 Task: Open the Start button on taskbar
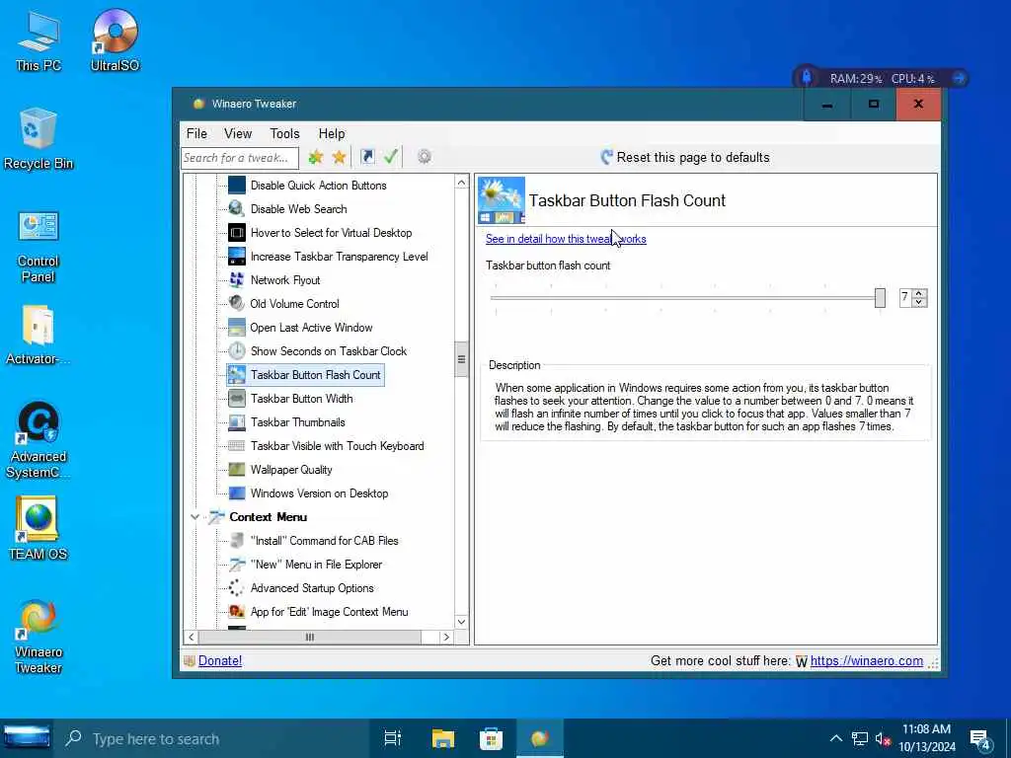click(x=27, y=738)
